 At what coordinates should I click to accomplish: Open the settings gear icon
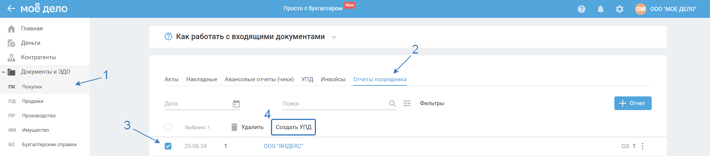(620, 9)
